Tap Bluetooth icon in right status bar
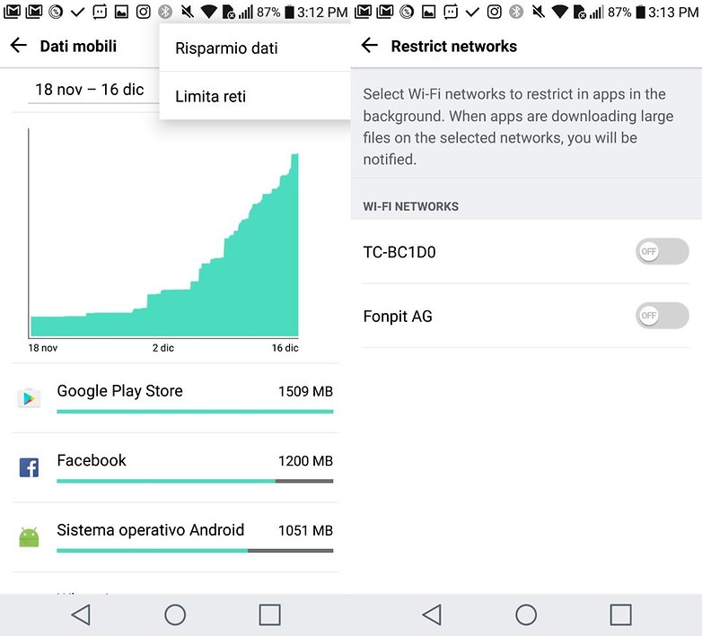The height and width of the screenshot is (636, 702). tap(516, 12)
